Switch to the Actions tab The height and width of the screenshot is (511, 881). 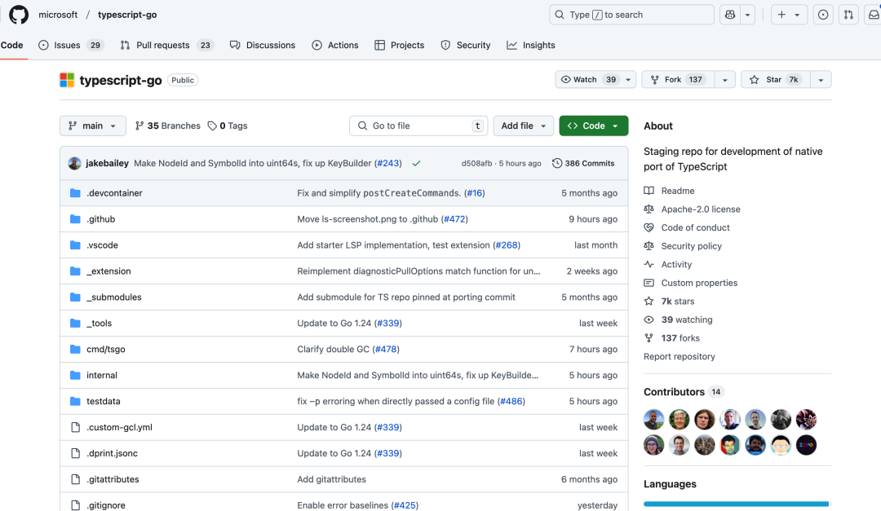tap(335, 45)
